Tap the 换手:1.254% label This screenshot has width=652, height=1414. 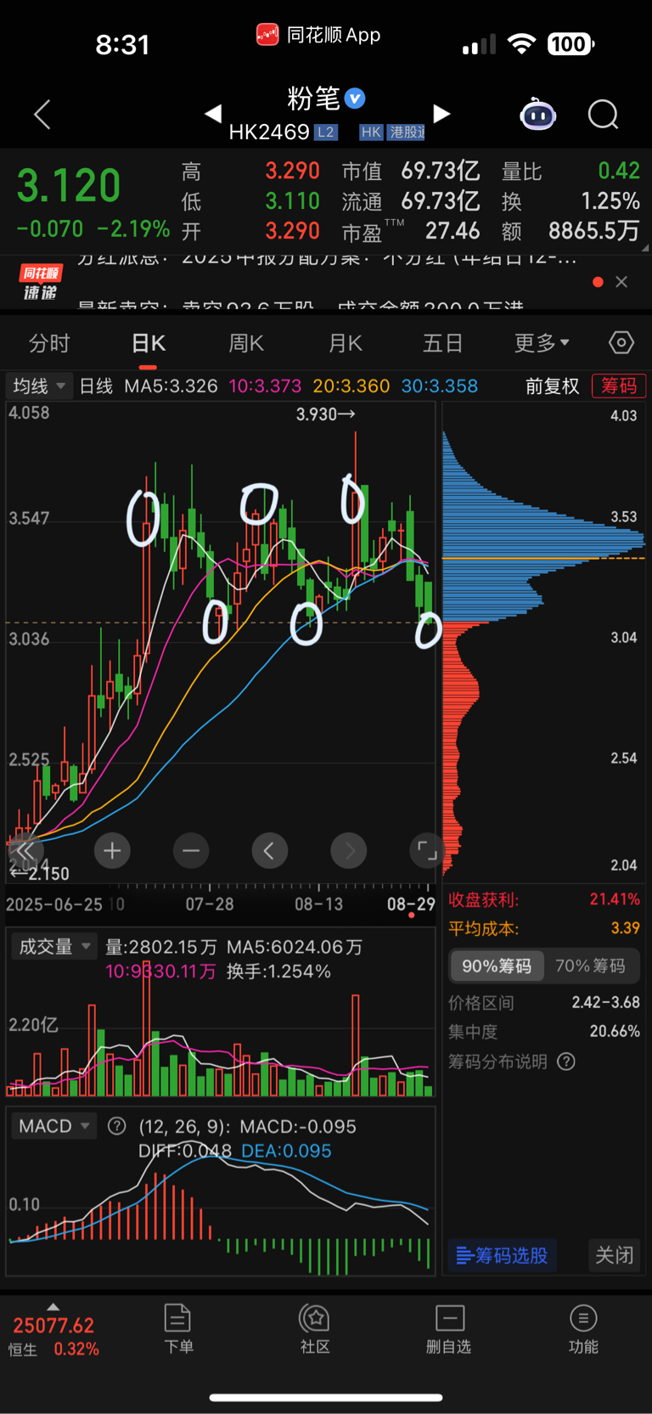pos(278,971)
